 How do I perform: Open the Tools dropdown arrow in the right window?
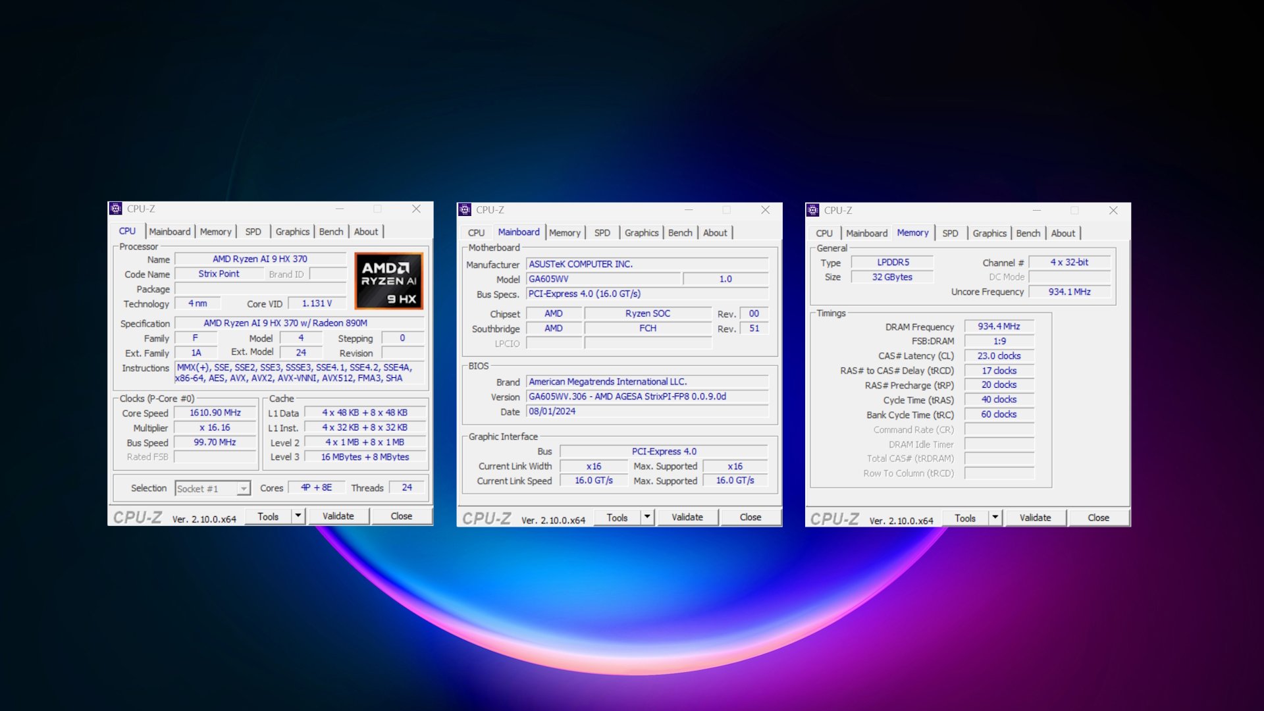(x=995, y=518)
